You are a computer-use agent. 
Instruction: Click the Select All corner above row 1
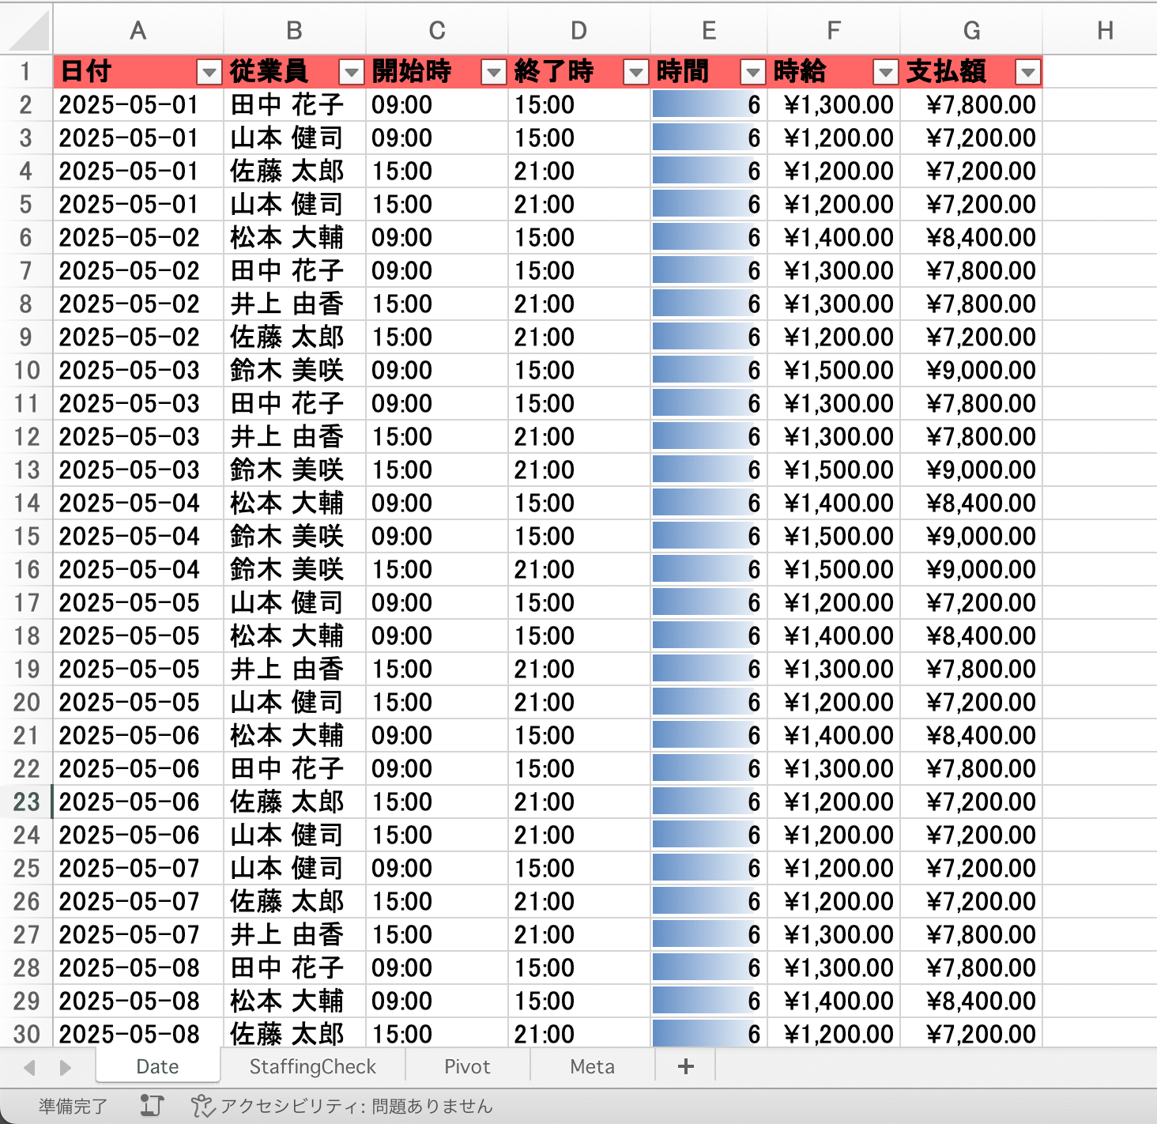click(x=26, y=29)
